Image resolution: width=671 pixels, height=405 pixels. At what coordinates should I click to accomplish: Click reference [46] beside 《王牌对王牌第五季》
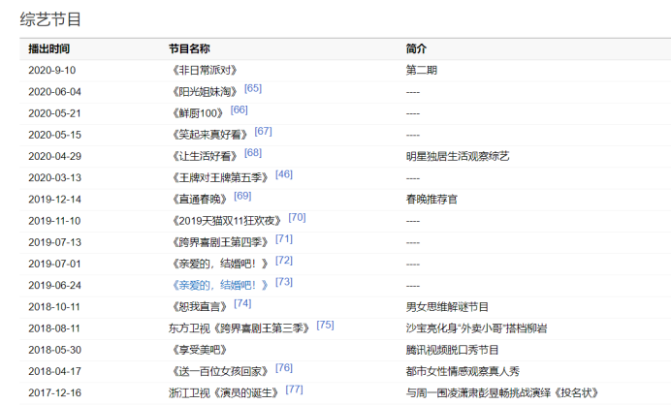284,173
